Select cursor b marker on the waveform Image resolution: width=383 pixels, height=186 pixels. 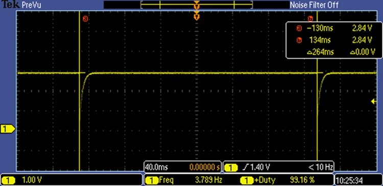[x=310, y=18]
